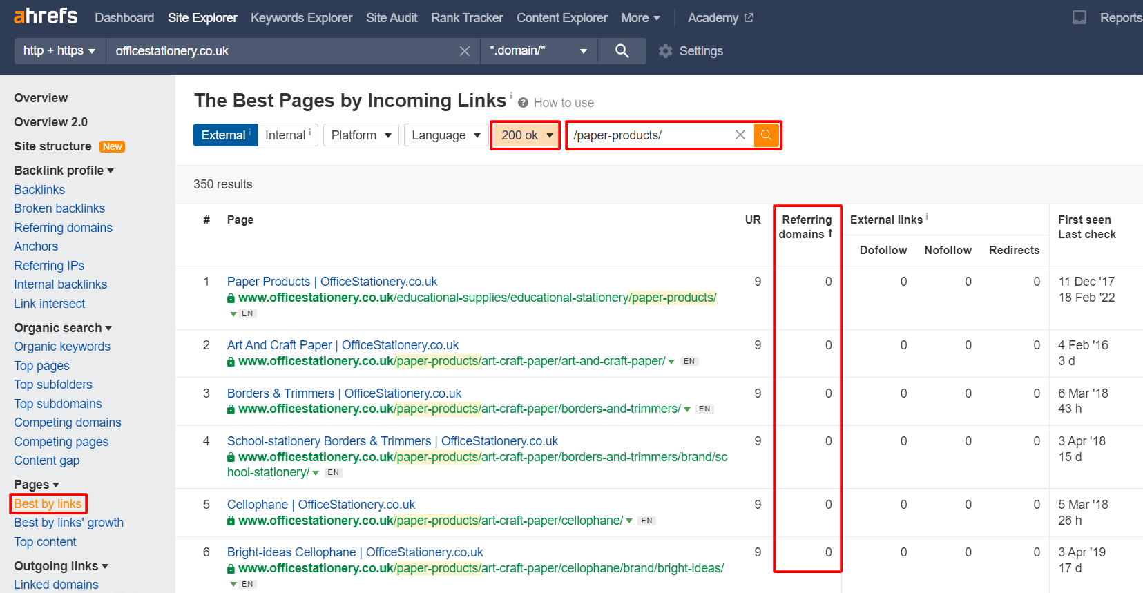Image resolution: width=1143 pixels, height=593 pixels.
Task: Expand URL arrow for Cellophane row
Action: 629,521
